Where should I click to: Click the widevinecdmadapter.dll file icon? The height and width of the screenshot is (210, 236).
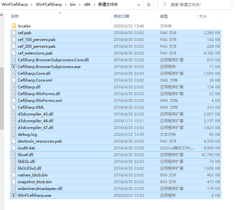point(14,188)
